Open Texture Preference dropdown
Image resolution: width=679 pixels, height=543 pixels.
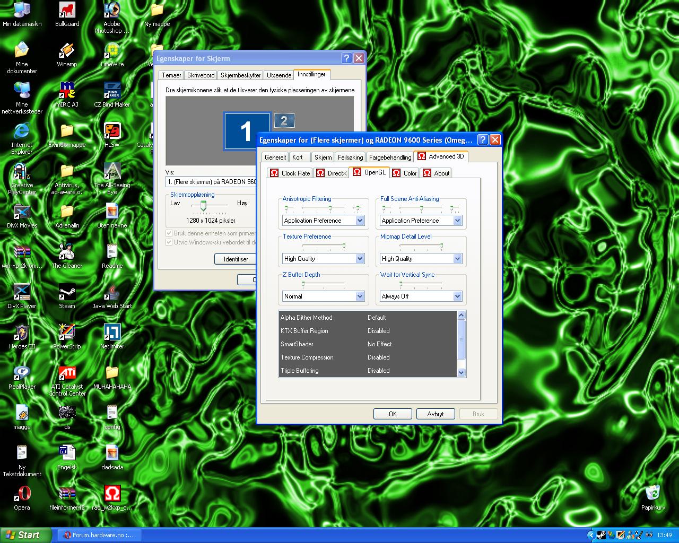(360, 259)
